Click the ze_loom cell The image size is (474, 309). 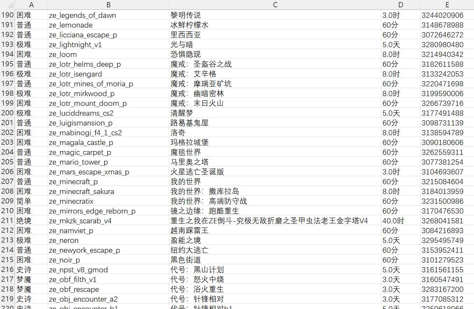tap(108, 55)
